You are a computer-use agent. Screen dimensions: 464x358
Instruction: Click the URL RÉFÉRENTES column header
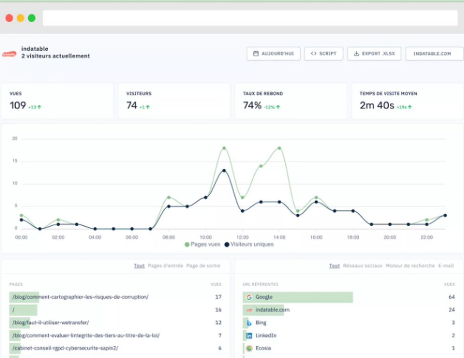click(260, 284)
